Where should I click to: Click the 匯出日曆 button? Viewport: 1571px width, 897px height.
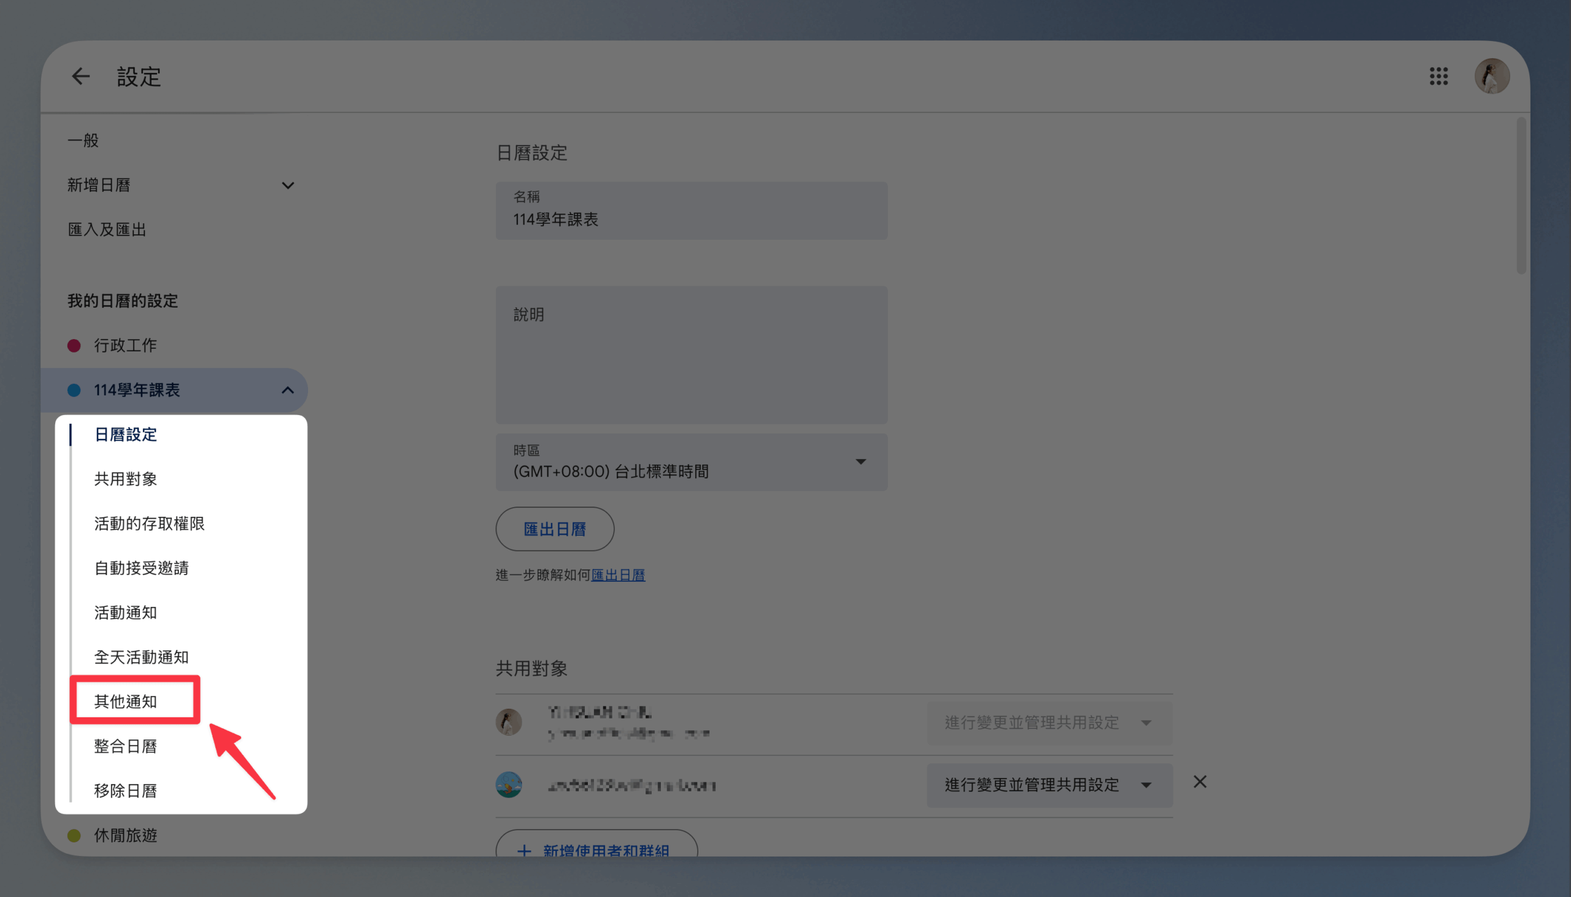(554, 529)
